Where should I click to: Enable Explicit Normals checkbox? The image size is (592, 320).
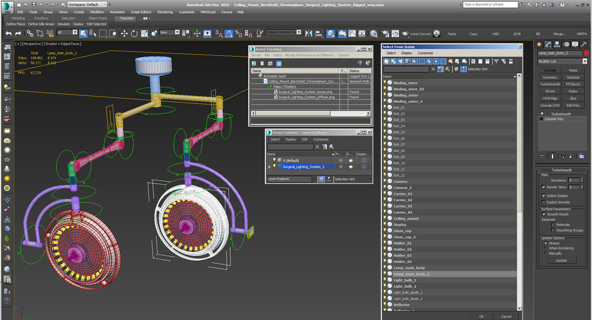543,202
